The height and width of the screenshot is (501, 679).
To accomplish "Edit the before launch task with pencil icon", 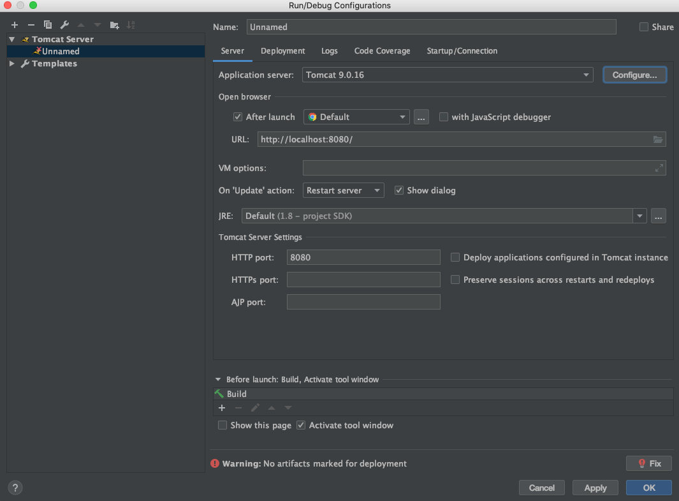I will (255, 408).
